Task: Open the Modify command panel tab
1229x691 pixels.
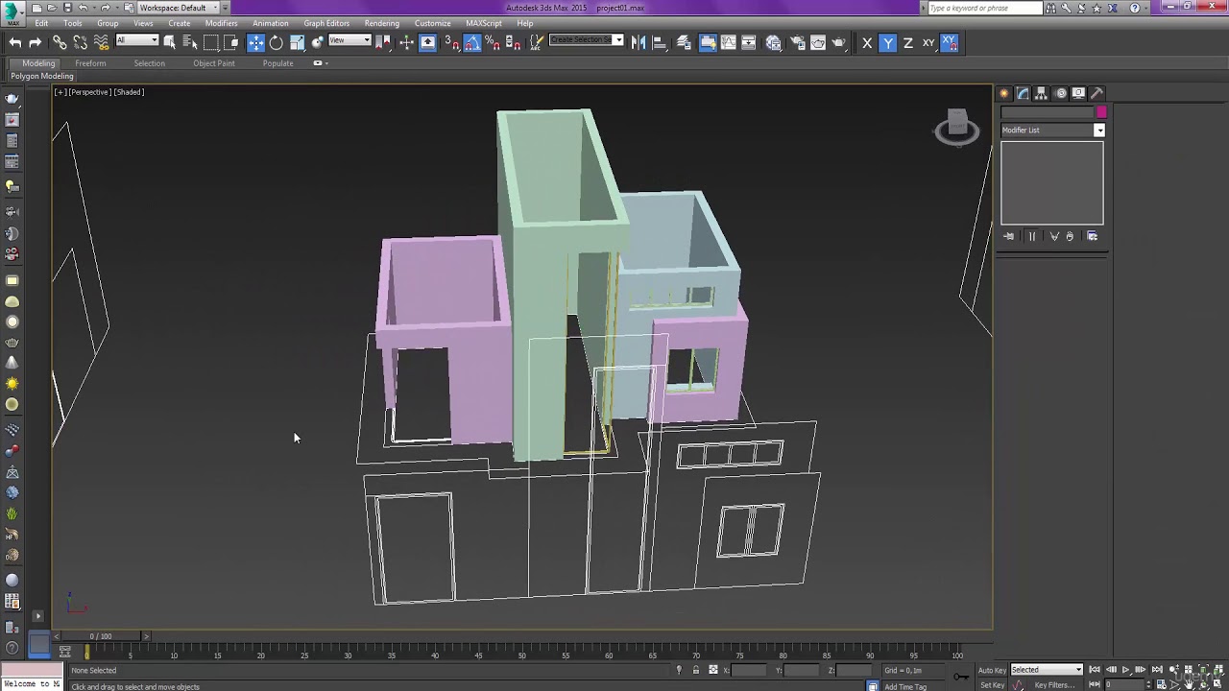Action: (1023, 93)
